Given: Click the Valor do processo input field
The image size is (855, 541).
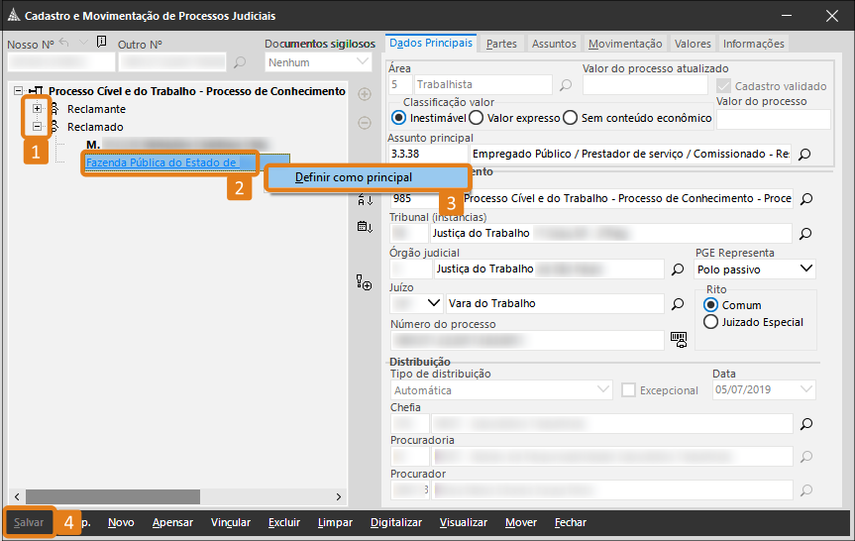Looking at the screenshot, I should coord(772,119).
